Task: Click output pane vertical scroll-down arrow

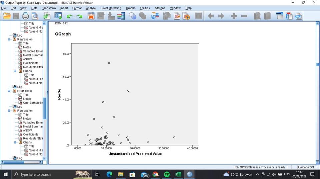Action: point(317,162)
